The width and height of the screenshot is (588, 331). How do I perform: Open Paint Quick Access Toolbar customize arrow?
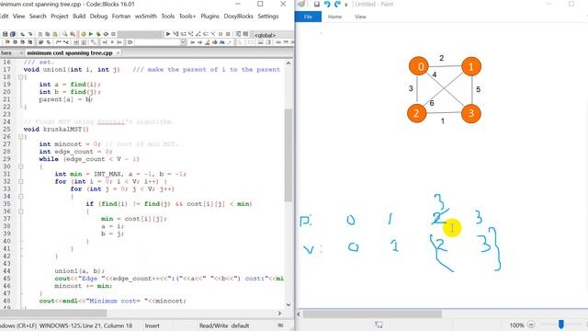[x=346, y=5]
